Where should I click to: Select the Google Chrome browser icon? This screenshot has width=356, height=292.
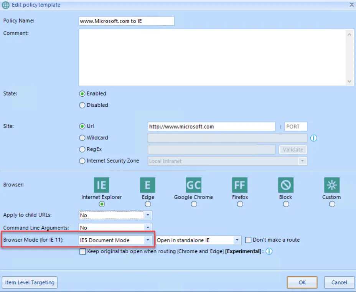click(x=194, y=185)
